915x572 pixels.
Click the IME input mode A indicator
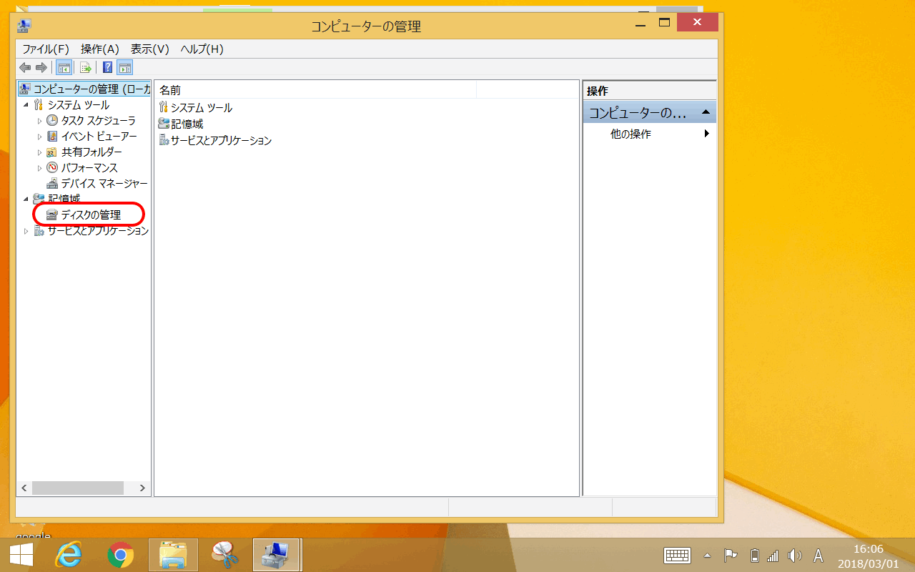click(818, 556)
